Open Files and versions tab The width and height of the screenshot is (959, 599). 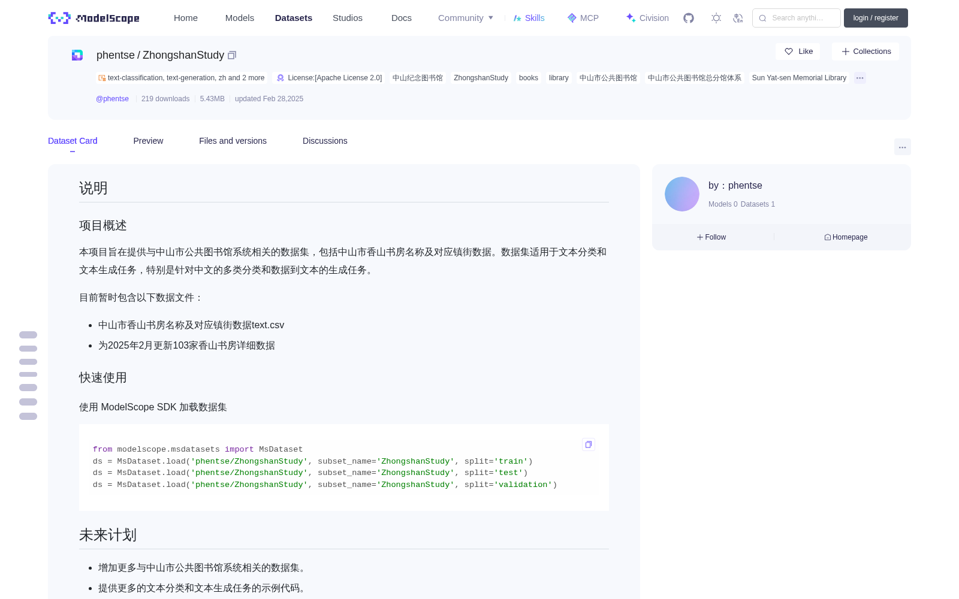click(x=233, y=141)
